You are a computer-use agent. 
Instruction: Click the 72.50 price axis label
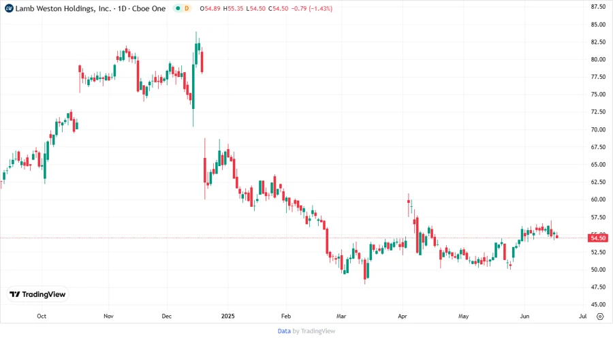pyautogui.click(x=598, y=112)
